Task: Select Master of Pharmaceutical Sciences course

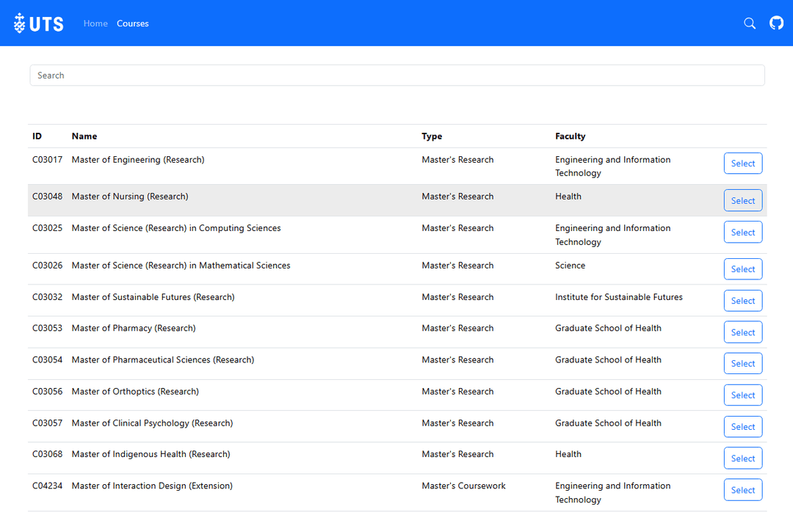Action: [742, 364]
